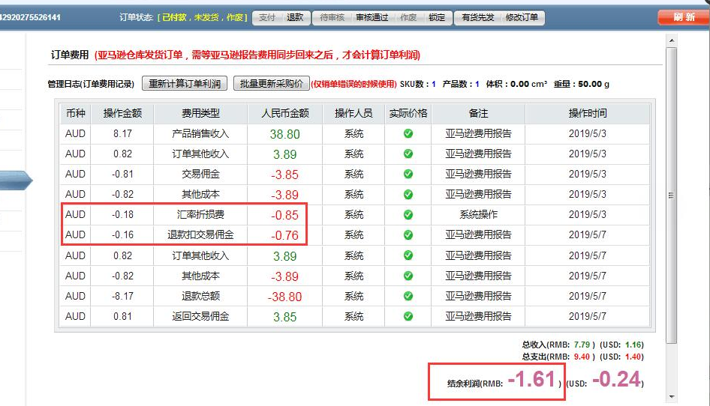Click the 币种 column header
710x406 pixels.
(x=75, y=113)
